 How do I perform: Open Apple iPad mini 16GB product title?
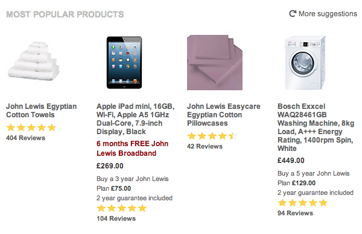click(136, 119)
